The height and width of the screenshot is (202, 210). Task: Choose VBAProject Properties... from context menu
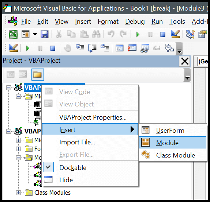pyautogui.click(x=90, y=117)
